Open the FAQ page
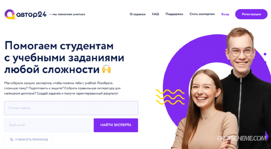The image size is (271, 149). (155, 14)
